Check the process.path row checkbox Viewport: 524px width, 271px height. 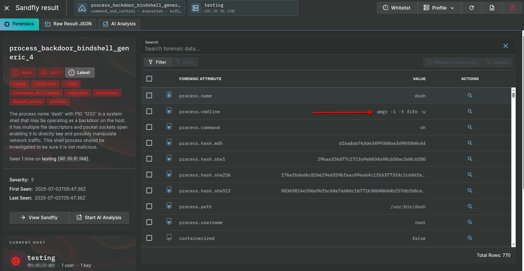pyautogui.click(x=149, y=206)
